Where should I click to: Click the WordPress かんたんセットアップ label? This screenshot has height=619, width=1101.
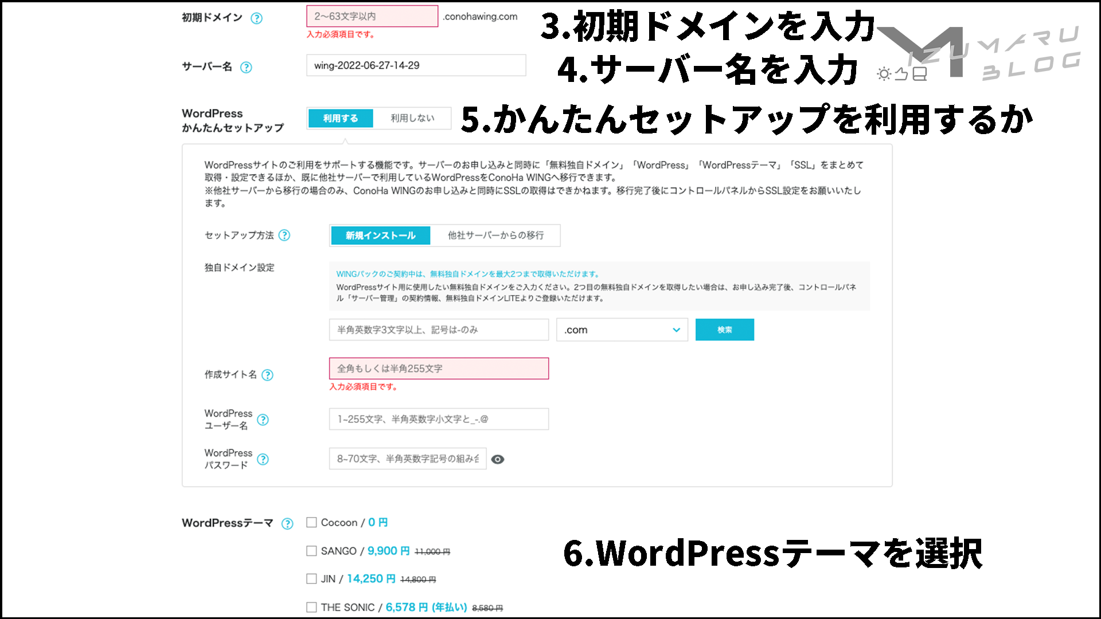233,120
